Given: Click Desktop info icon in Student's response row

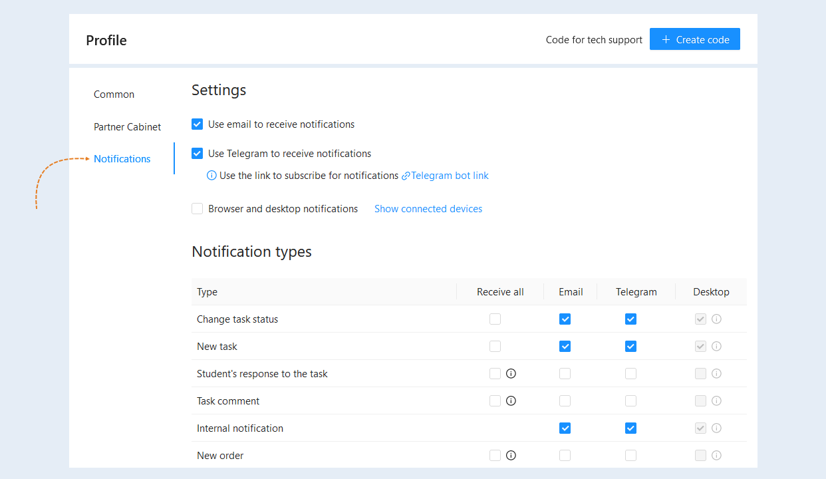Looking at the screenshot, I should (x=716, y=374).
